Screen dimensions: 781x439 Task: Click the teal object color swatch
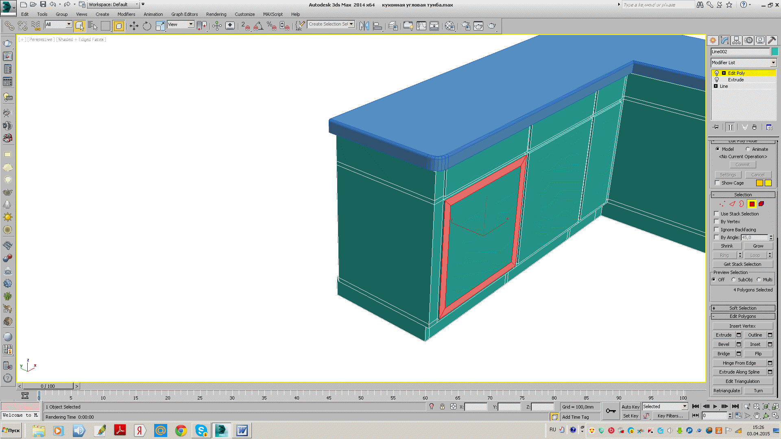coord(775,52)
